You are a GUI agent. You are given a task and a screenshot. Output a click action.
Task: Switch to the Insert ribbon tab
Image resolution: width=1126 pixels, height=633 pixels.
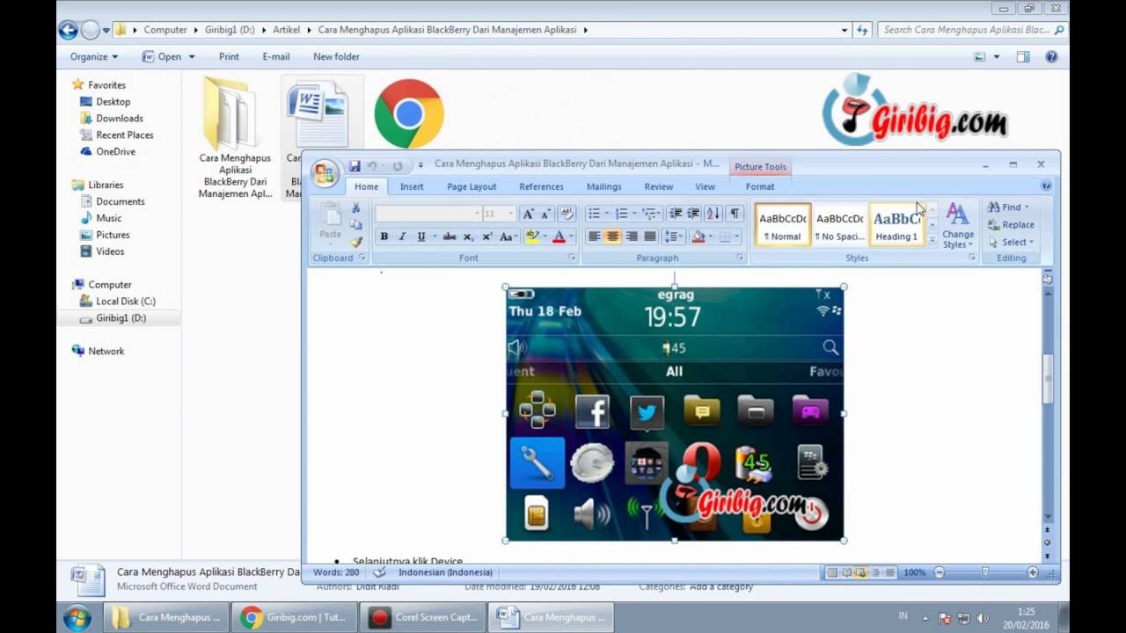tap(412, 186)
